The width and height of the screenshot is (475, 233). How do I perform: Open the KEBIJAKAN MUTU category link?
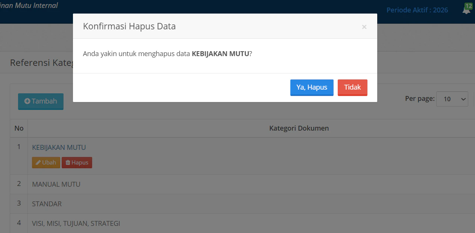pos(59,147)
